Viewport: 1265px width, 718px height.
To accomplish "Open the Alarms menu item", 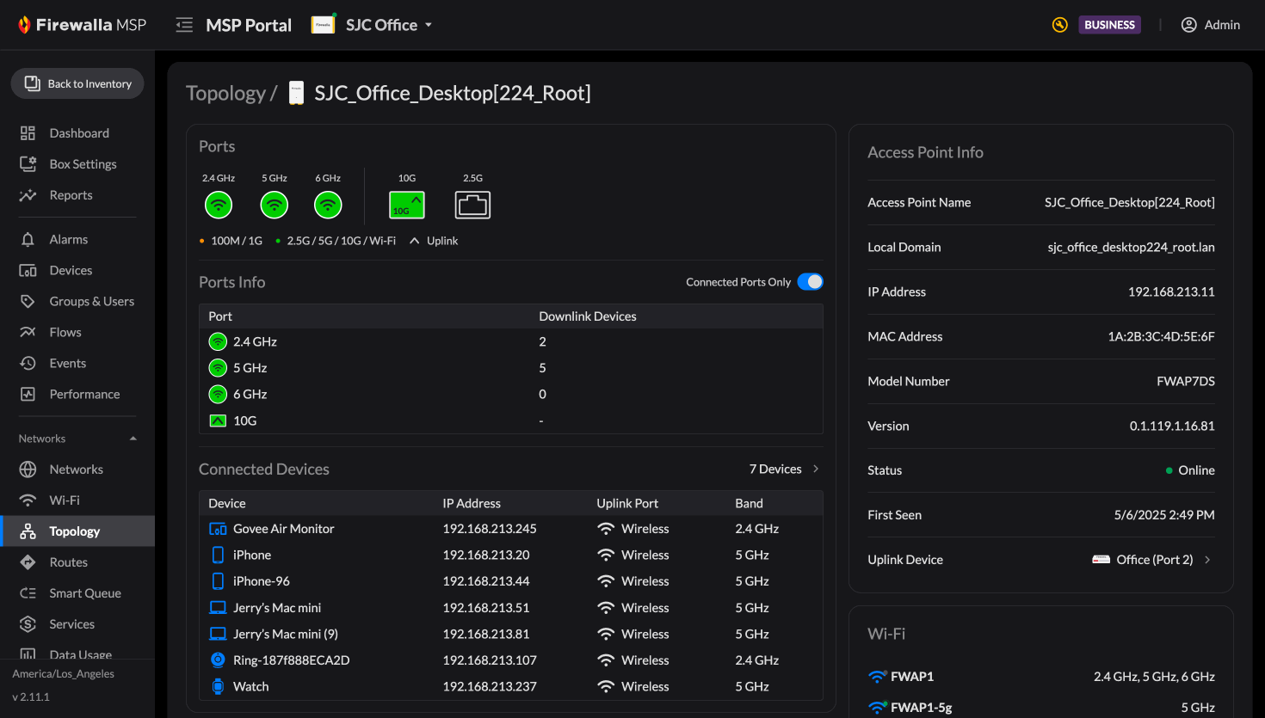I will coord(69,239).
